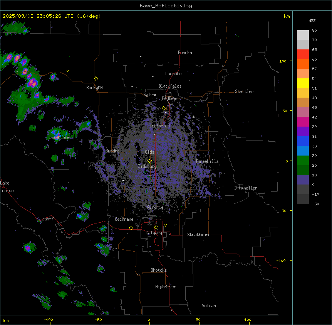Click the yellow marker east of Cochrane

pyautogui.click(x=131, y=228)
